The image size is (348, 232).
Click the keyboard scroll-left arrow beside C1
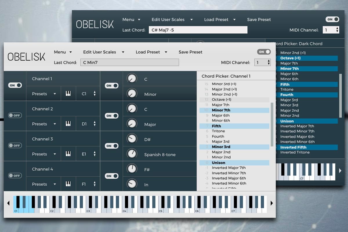coord(8,203)
